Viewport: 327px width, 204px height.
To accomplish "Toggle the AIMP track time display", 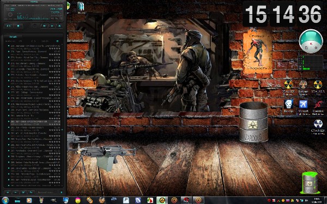I will (56, 9).
